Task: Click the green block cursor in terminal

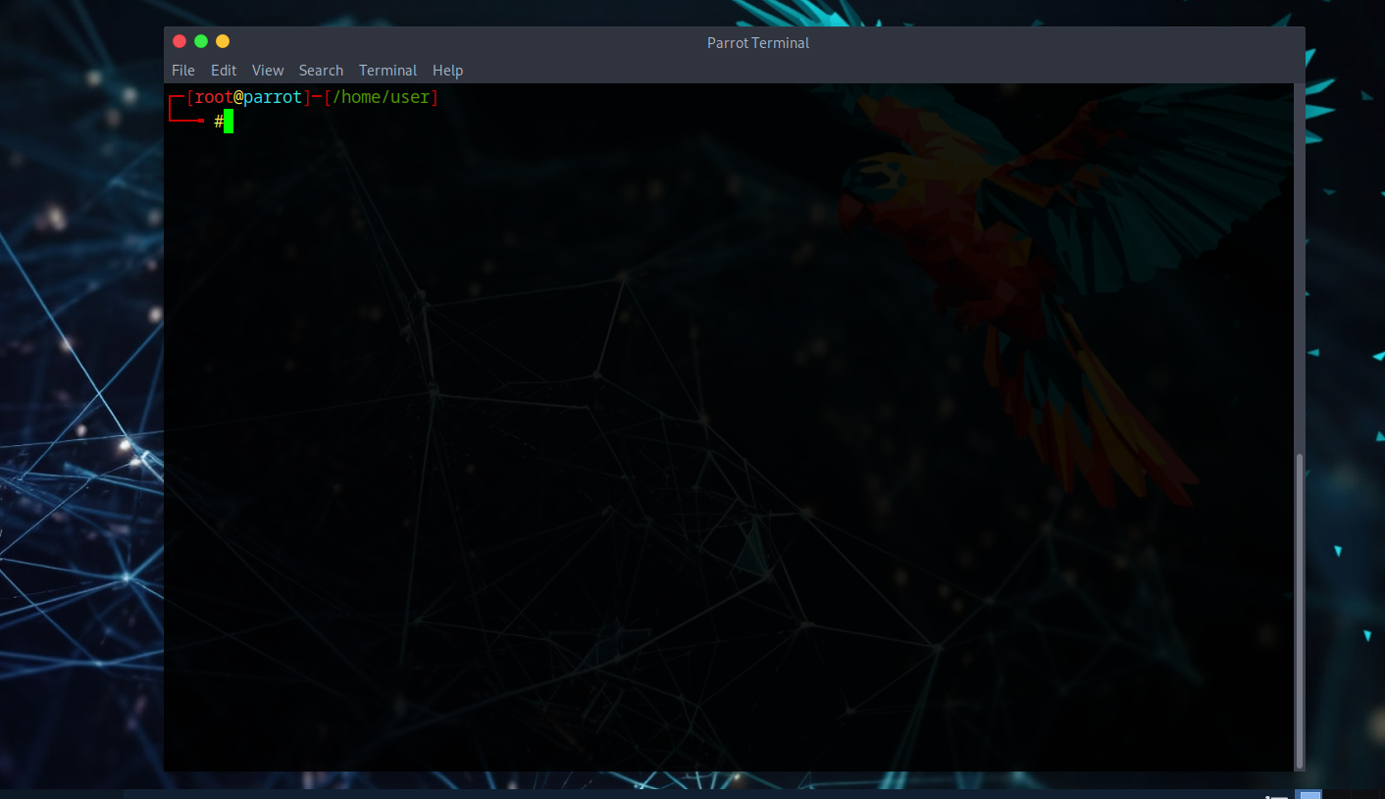Action: pos(229,122)
